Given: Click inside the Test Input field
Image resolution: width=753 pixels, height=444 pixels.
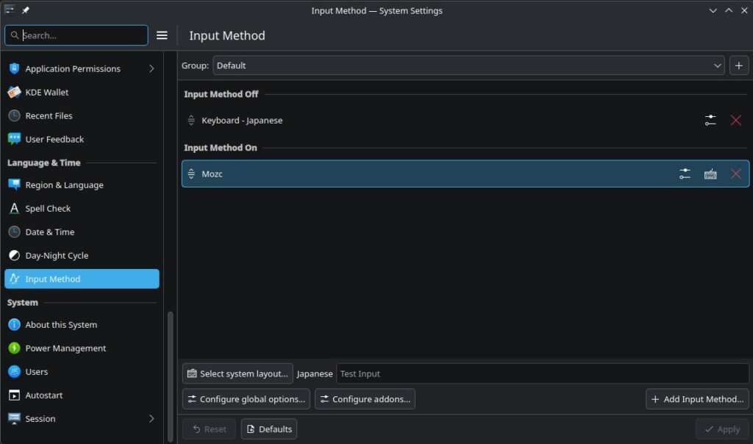Looking at the screenshot, I should click(542, 373).
